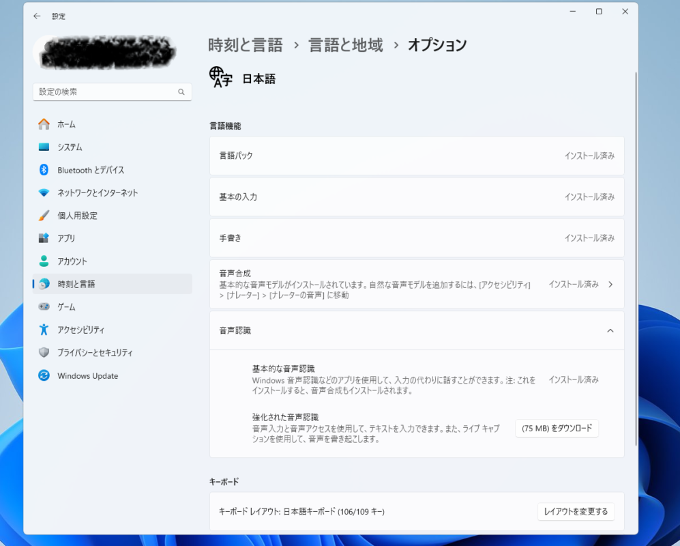Click the search magnifier icon

(181, 92)
